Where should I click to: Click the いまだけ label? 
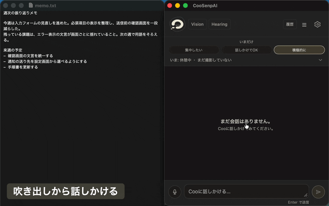pos(246,42)
